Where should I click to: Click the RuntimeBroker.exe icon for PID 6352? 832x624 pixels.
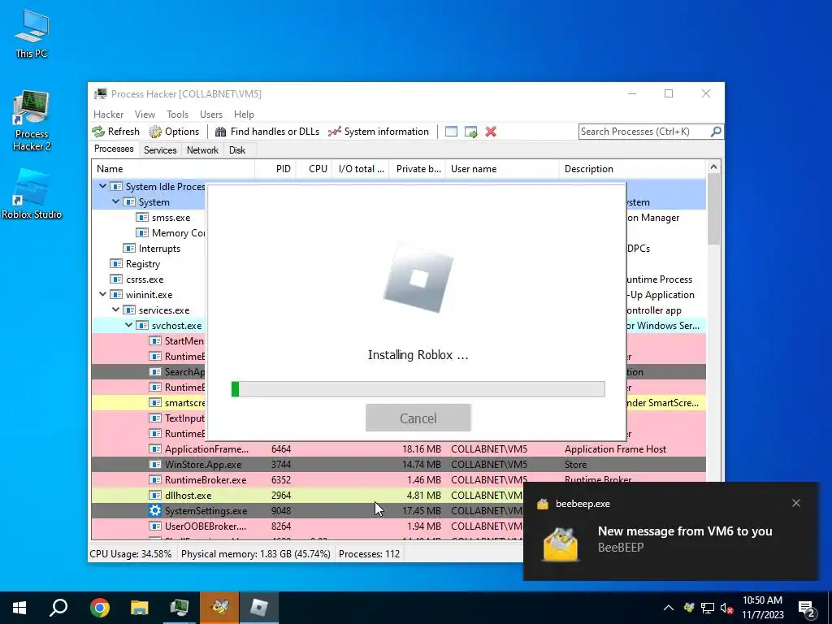pos(155,479)
